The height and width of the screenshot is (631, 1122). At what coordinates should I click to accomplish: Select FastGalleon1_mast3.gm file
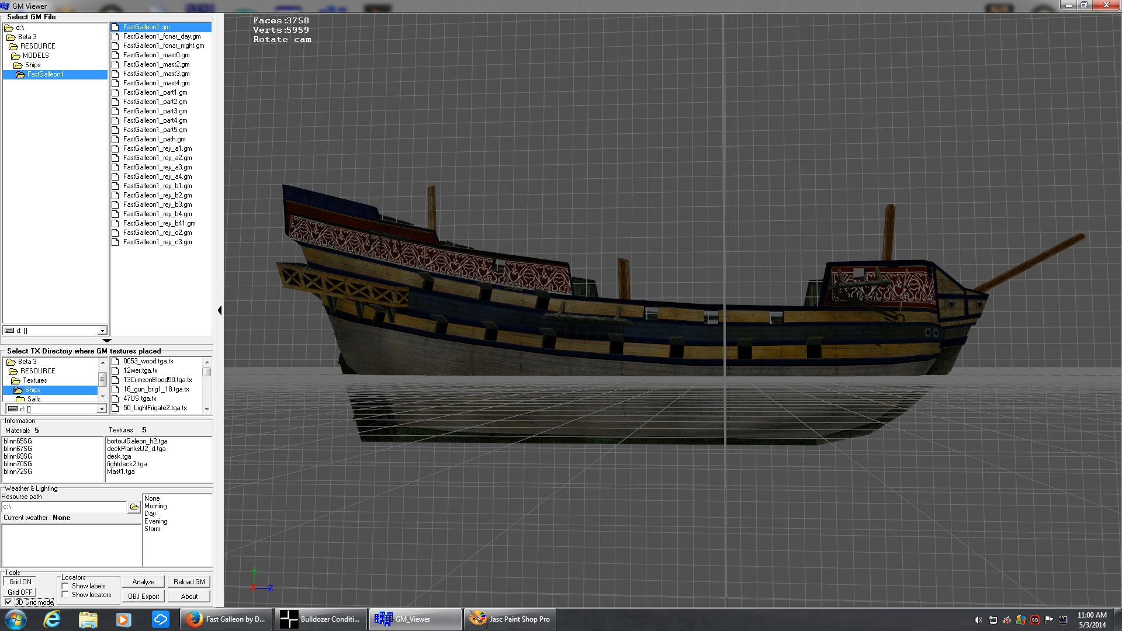click(x=156, y=74)
